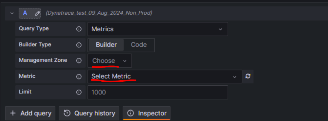328x121 pixels.
Task: Switch to the Code mode option
Action: pos(139,45)
